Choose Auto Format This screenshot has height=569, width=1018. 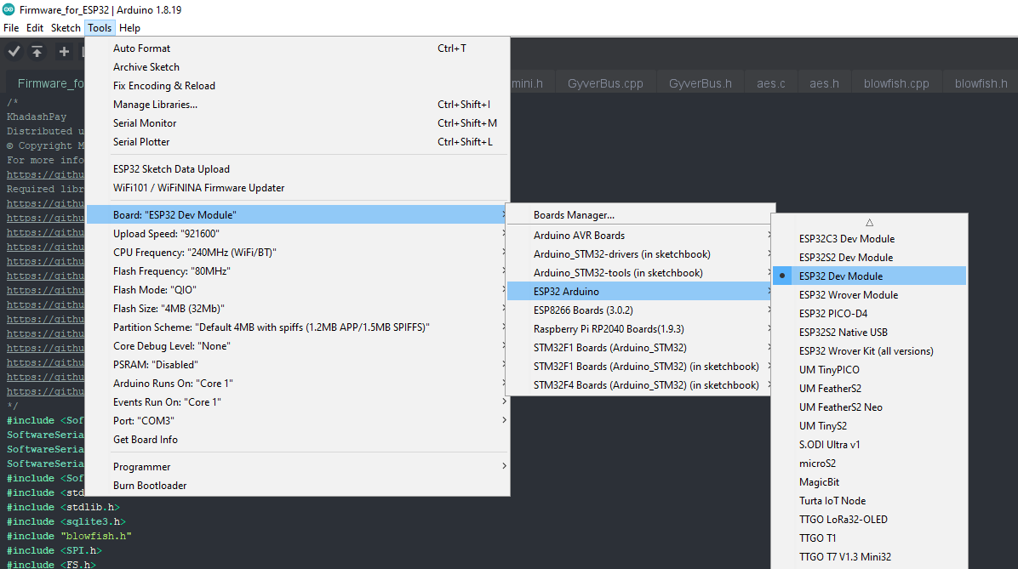pos(298,48)
